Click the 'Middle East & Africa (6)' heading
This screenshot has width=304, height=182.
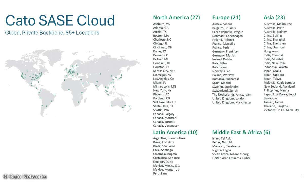241,132
